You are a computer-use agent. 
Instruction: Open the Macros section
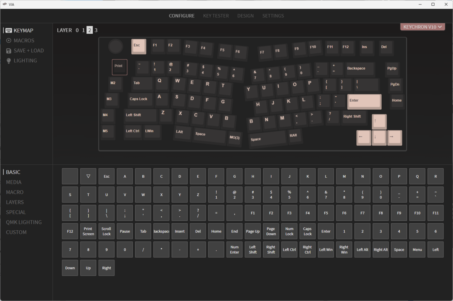coord(20,40)
